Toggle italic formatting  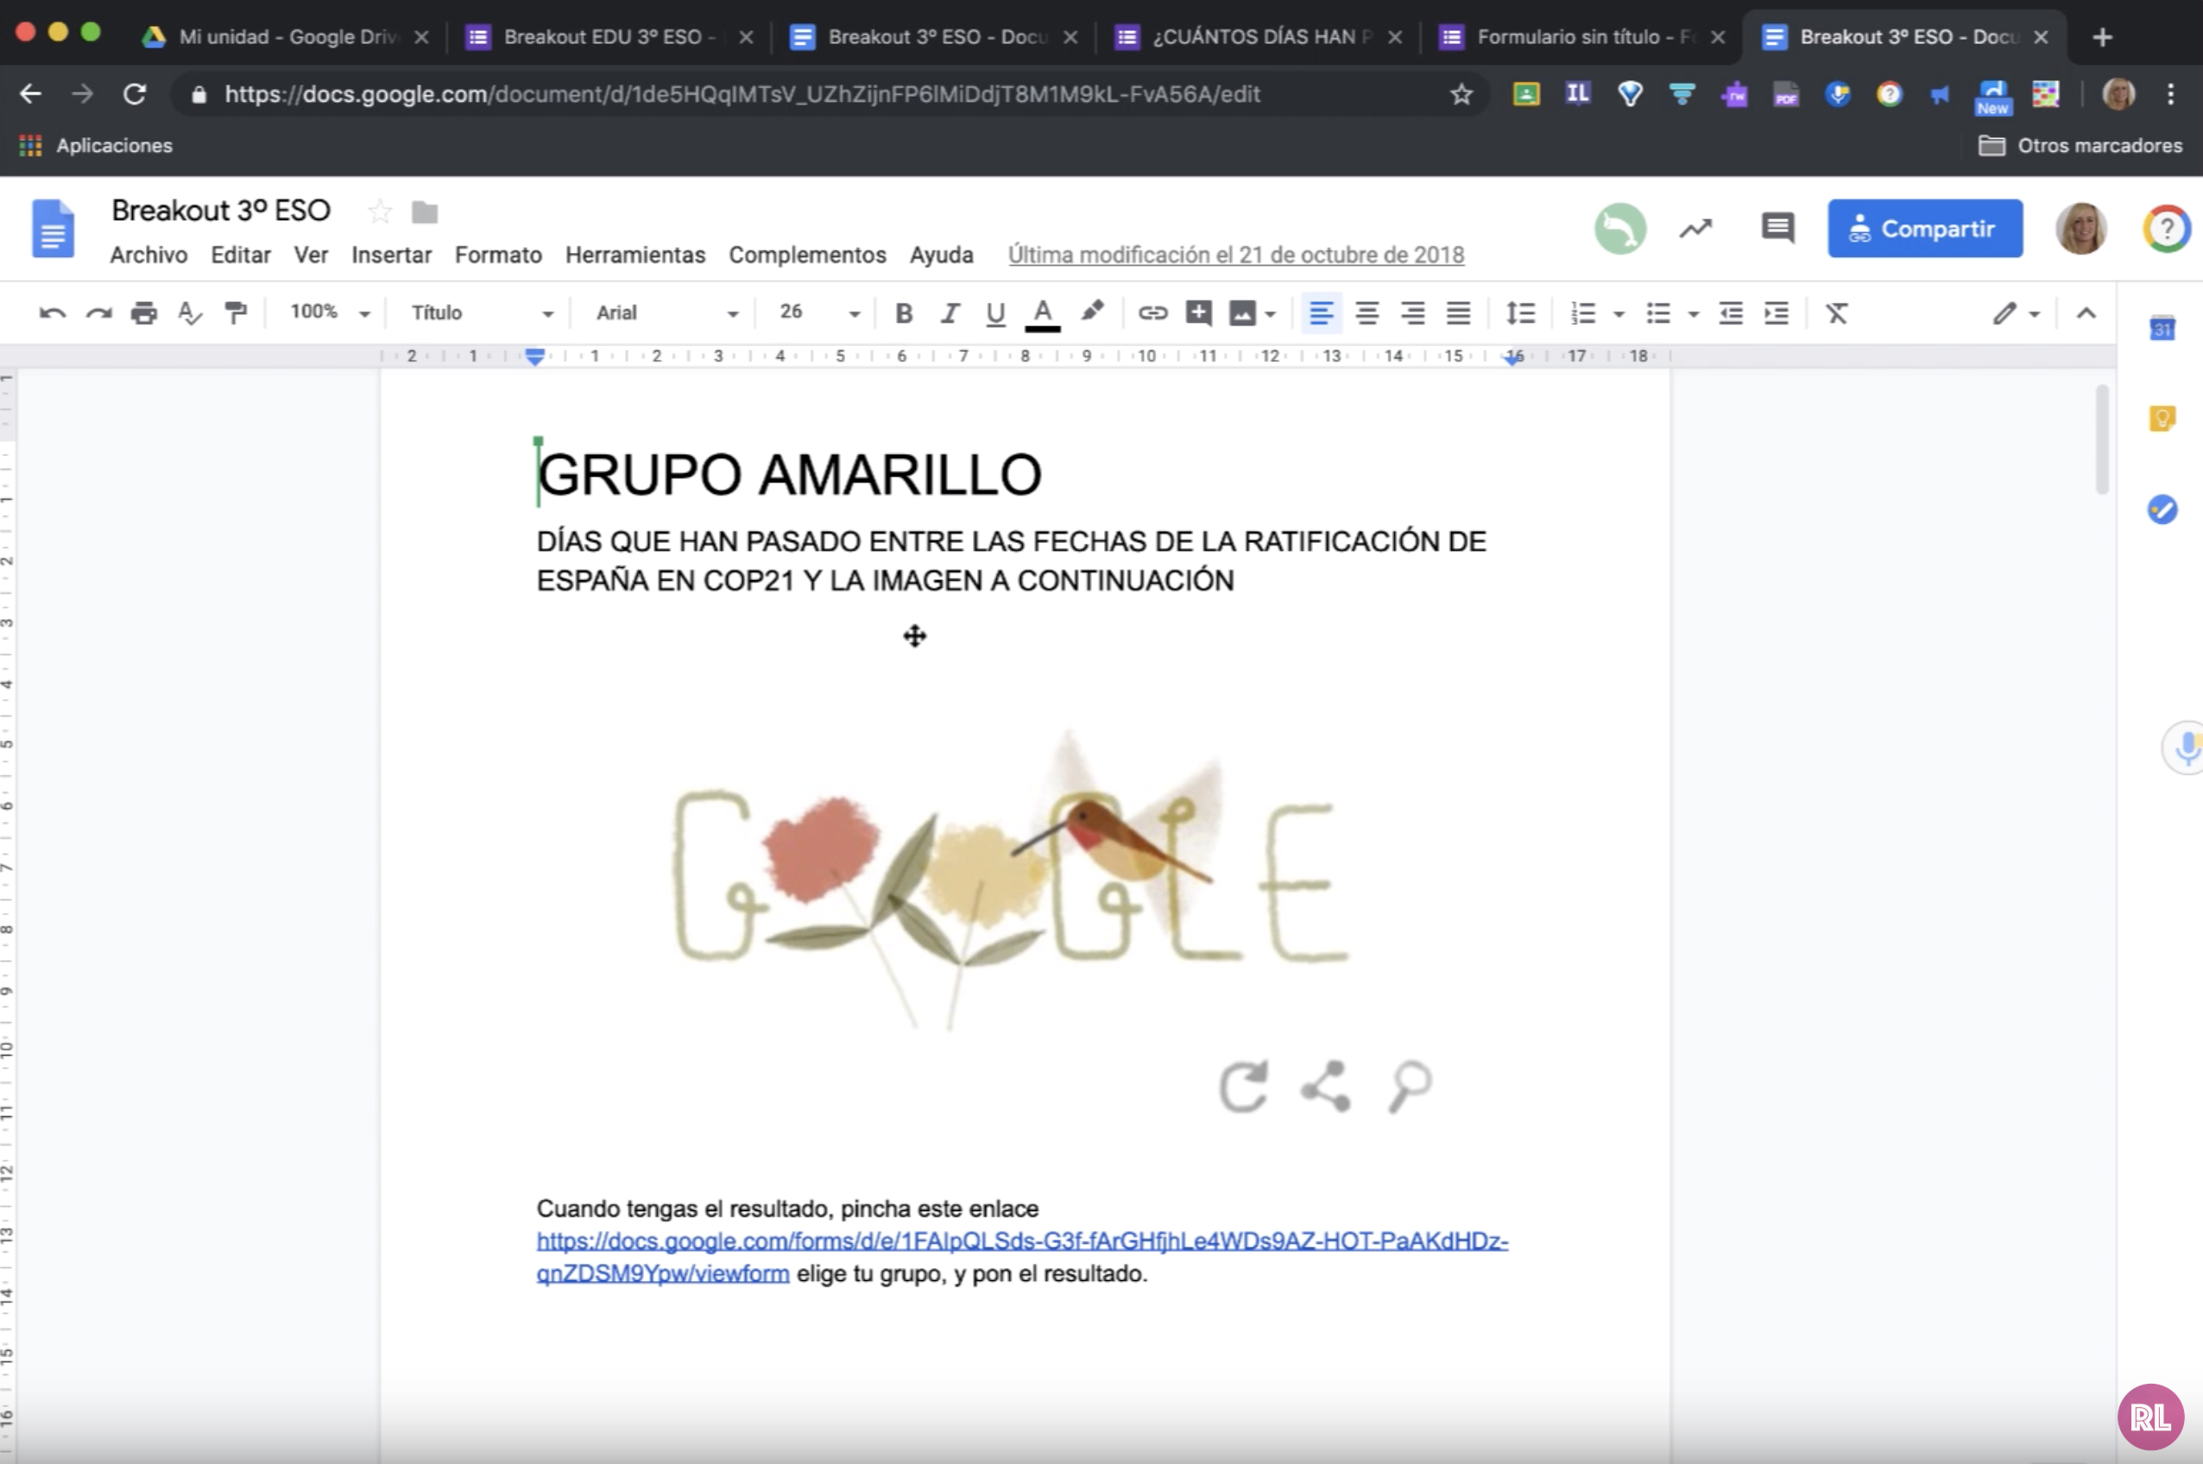(x=950, y=312)
